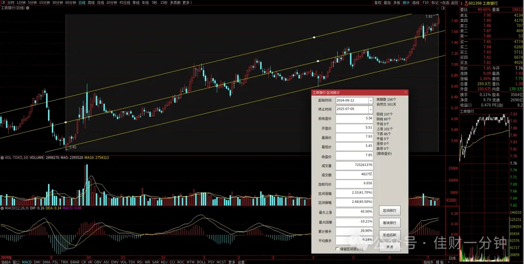Close the 区间统计 dialog with its X
Viewport: 524px width, 264px height.
coord(406,92)
